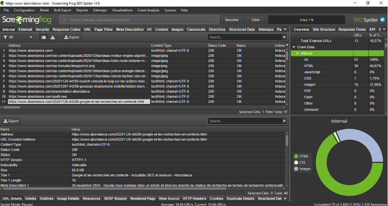This screenshot has height=206, width=388.
Task: Switch to the Response Codes tab
Action: (66, 29)
